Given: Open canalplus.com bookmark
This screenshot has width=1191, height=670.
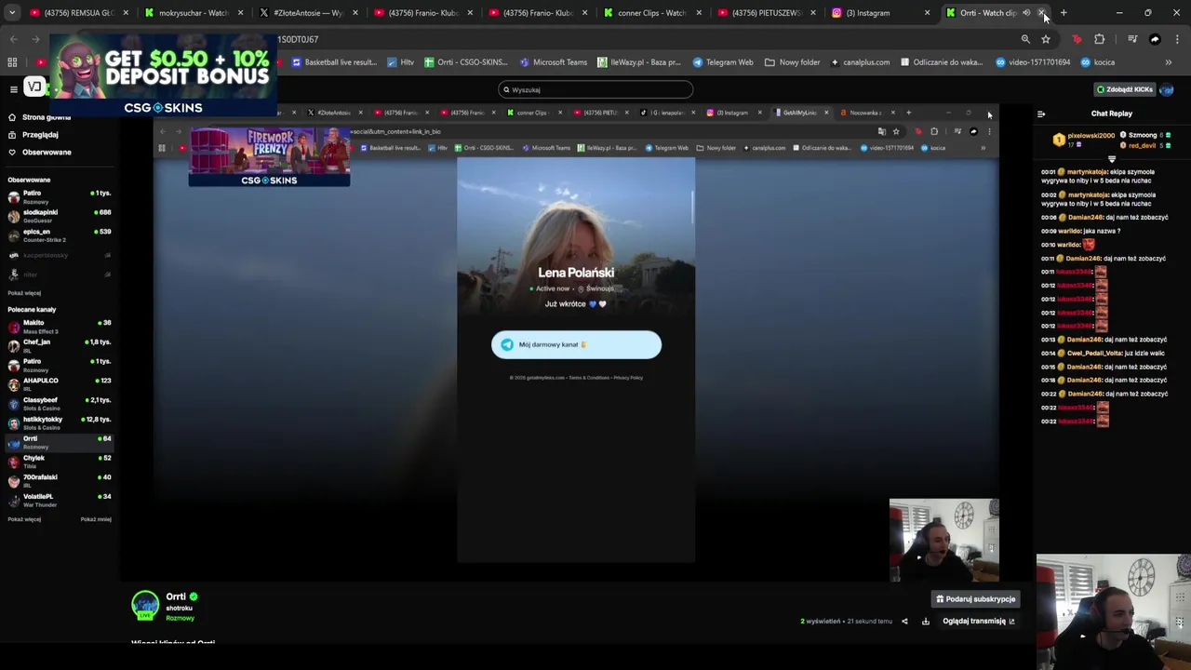Looking at the screenshot, I should [x=860, y=62].
